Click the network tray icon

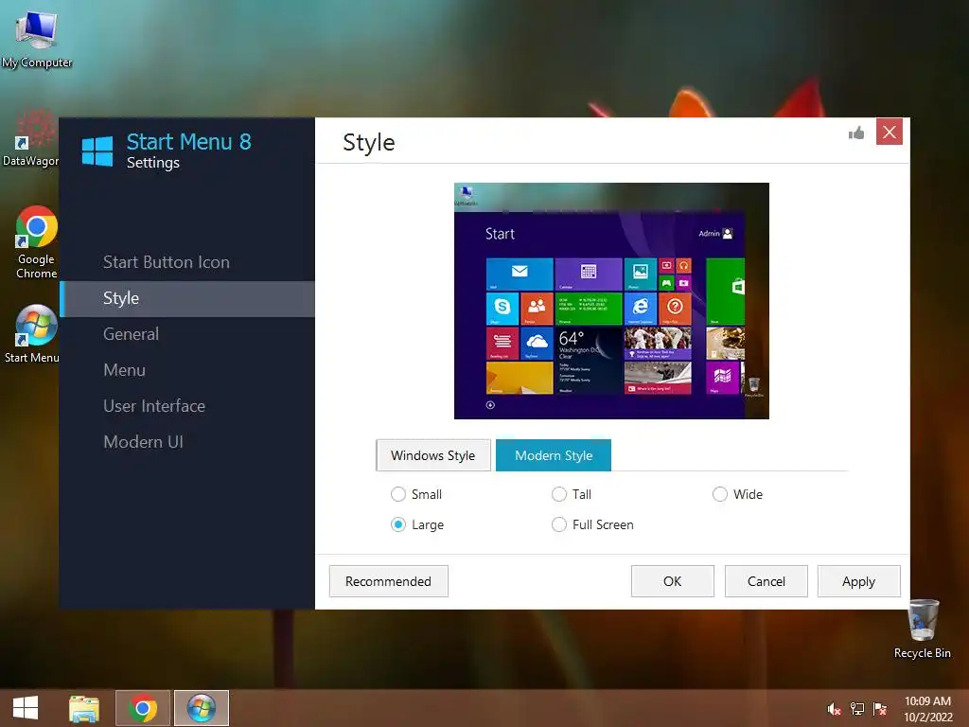click(x=857, y=709)
